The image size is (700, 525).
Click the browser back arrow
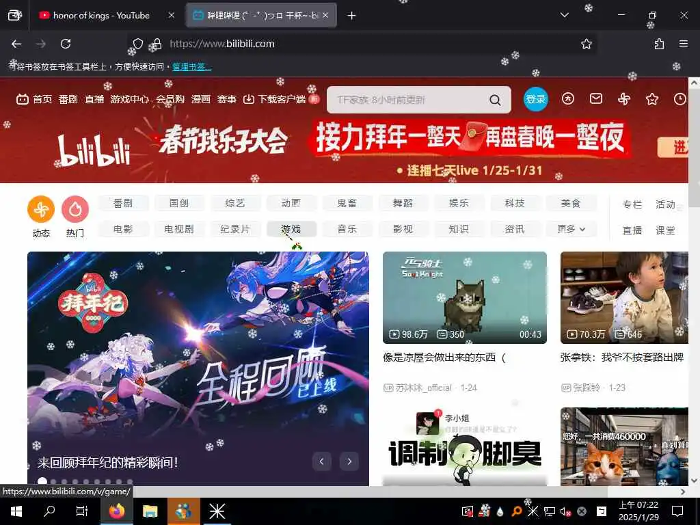pyautogui.click(x=16, y=44)
